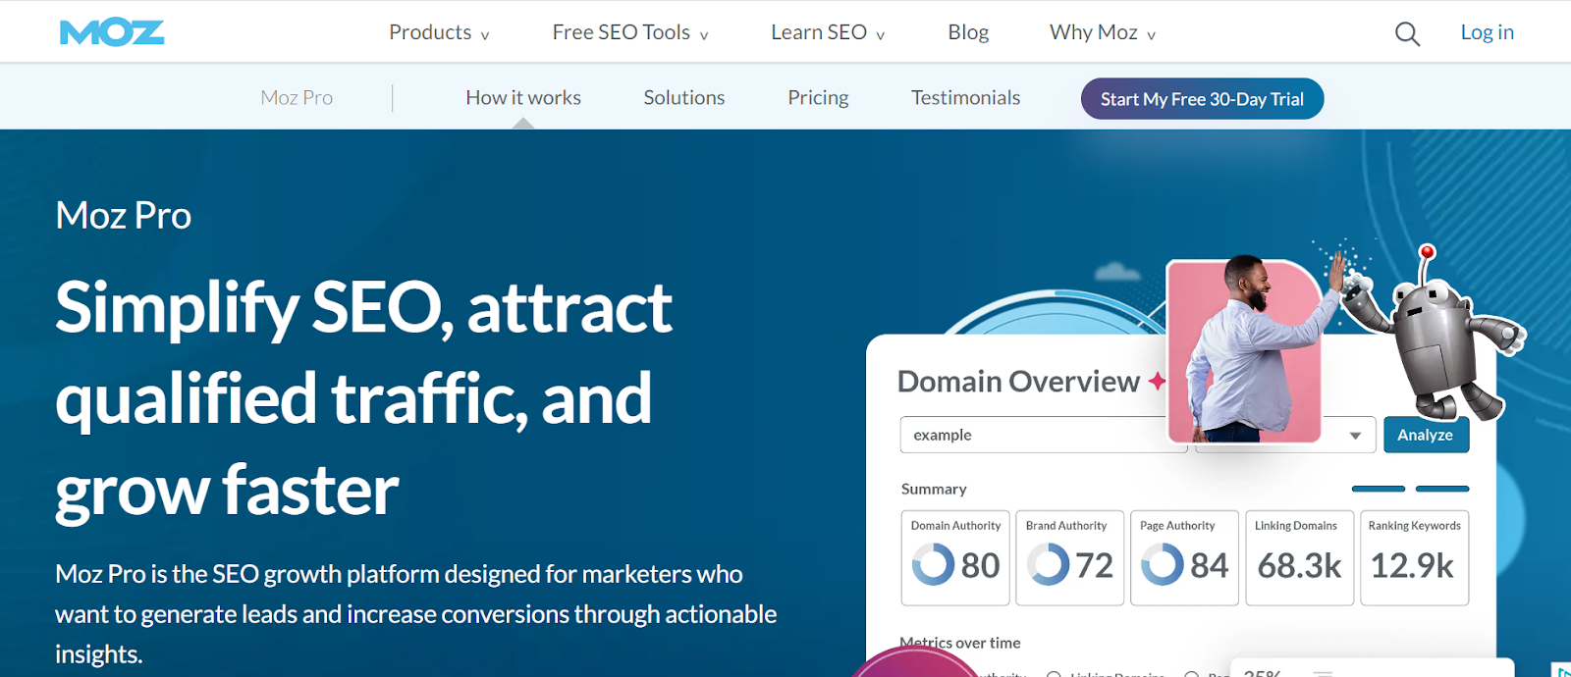
Task: Expand the Learn SEO menu
Action: pos(828,32)
